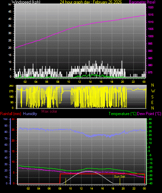Image resolution: width=162 pixels, height=193 pixels.
Task: Click the Rainfall (mm) legend label
Action: click(x=10, y=114)
